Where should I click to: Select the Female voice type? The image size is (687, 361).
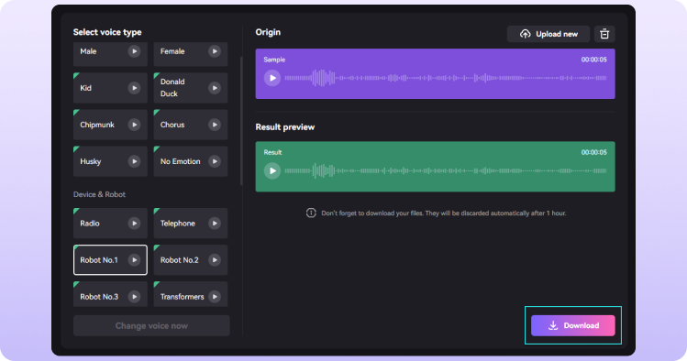click(191, 54)
